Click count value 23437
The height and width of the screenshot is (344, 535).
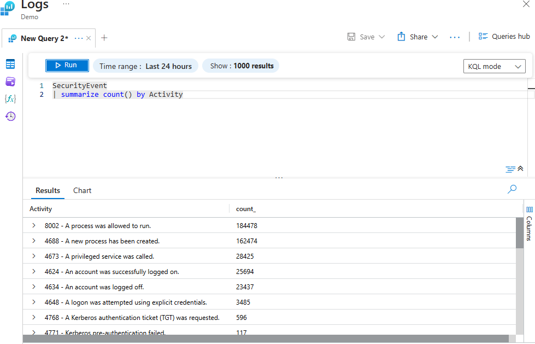(x=245, y=287)
